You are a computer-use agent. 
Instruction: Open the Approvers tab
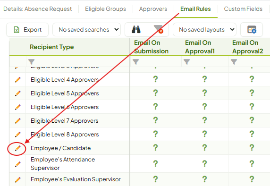[x=153, y=9]
